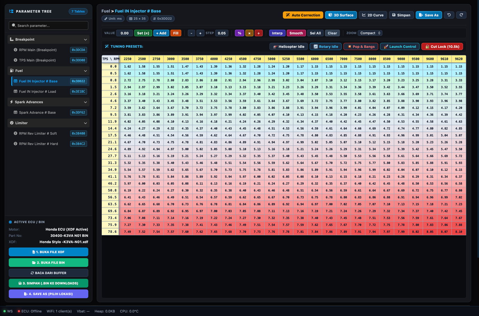Image resolution: width=479 pixels, height=316 pixels.
Task: Click the ECU: Offline status indicator
Action: click(29, 311)
